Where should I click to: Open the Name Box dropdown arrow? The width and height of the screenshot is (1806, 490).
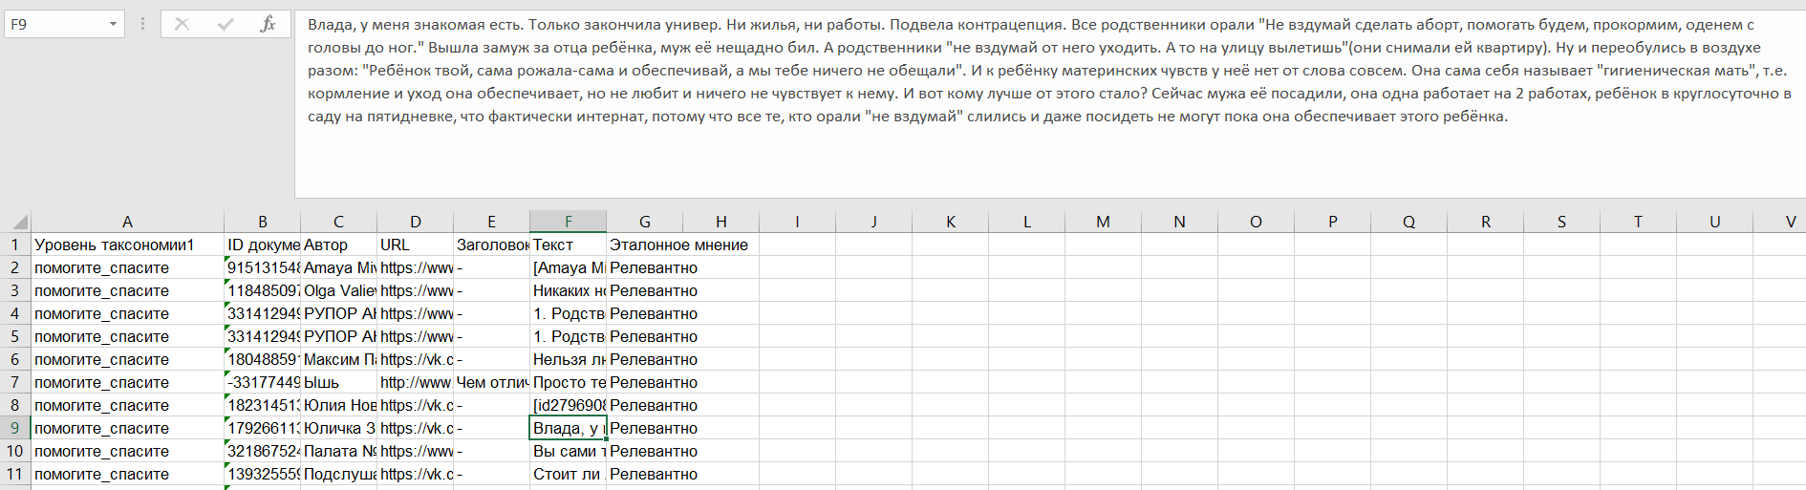pos(113,24)
